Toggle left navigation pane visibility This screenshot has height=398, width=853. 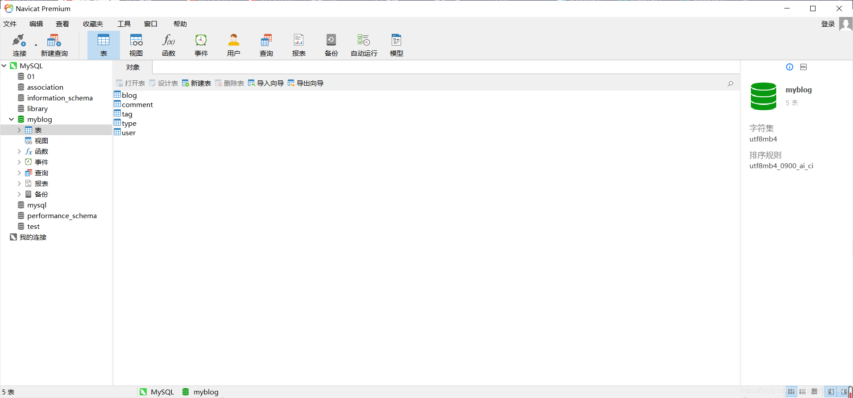[x=831, y=391]
